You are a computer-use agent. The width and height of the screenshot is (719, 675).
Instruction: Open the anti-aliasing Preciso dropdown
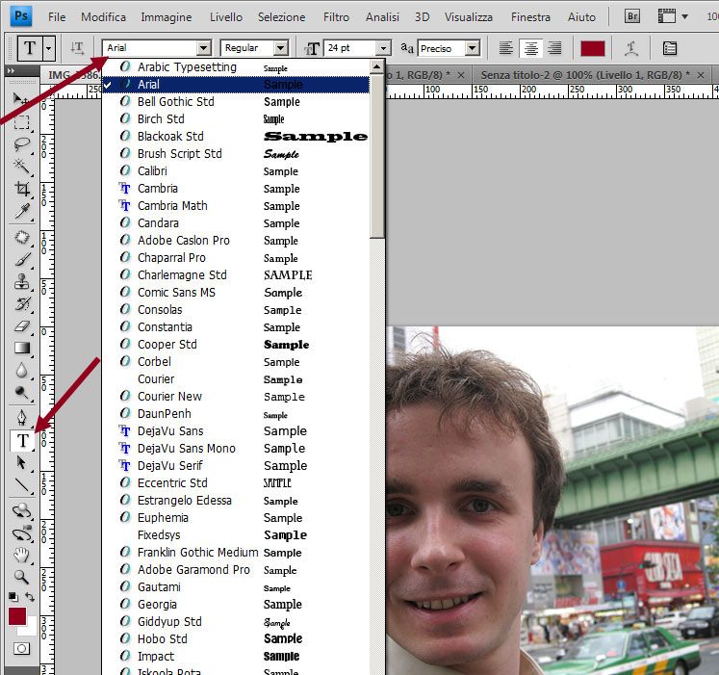473,48
